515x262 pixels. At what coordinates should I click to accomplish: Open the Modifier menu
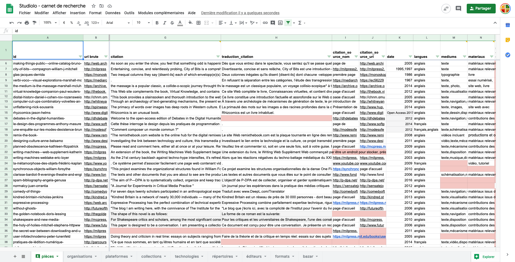point(42,13)
